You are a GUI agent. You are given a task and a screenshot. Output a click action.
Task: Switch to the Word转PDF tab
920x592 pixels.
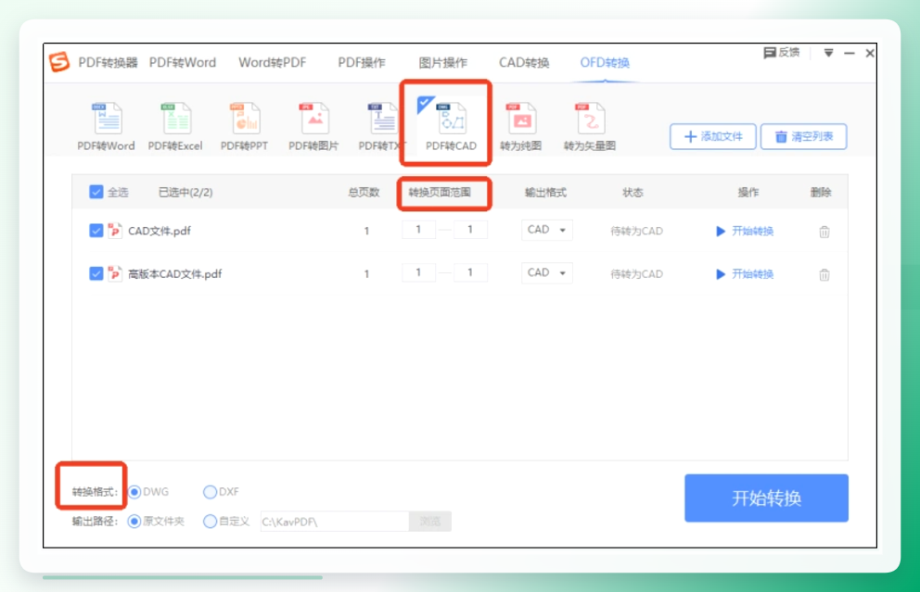coord(273,62)
